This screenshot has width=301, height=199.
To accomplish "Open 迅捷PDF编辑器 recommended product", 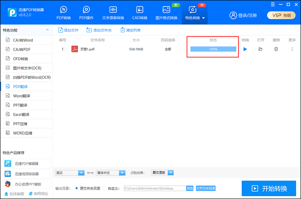I will [x=26, y=164].
